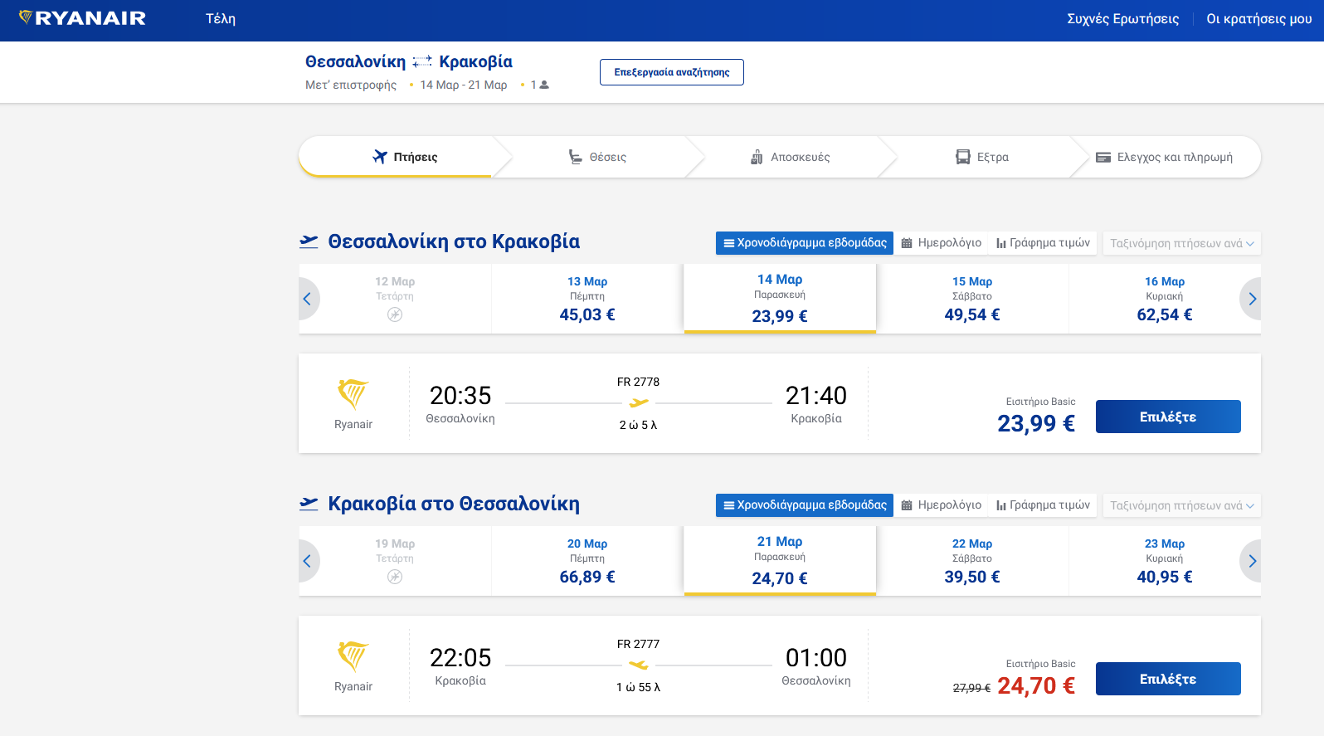Switch return view to Γράφημα τιμών
The width and height of the screenshot is (1324, 736).
pos(1044,505)
